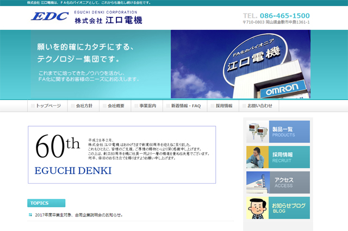
Task: Click the building photo beside ACCESS
Action: point(258,182)
